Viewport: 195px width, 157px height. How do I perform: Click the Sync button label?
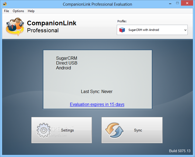138,130
